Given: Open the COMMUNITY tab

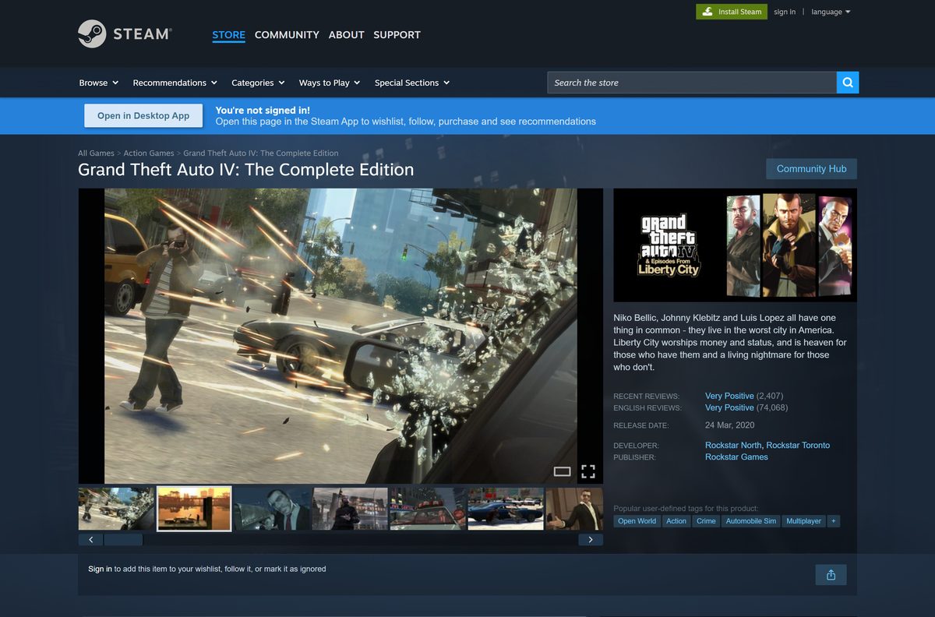Looking at the screenshot, I should [x=287, y=35].
